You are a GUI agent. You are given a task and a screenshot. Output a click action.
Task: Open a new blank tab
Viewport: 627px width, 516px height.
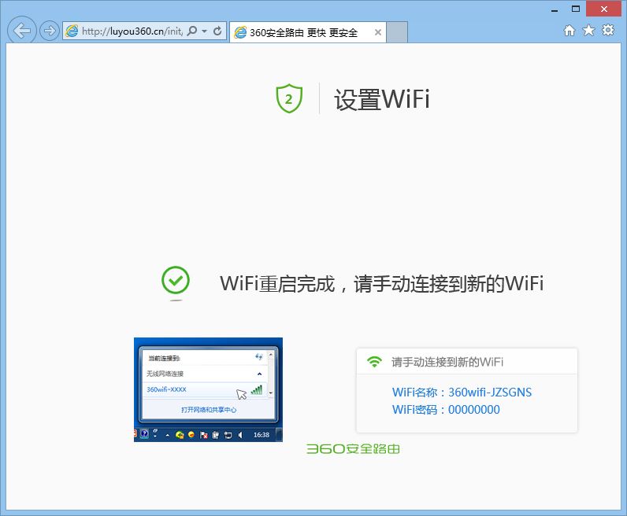tap(397, 32)
